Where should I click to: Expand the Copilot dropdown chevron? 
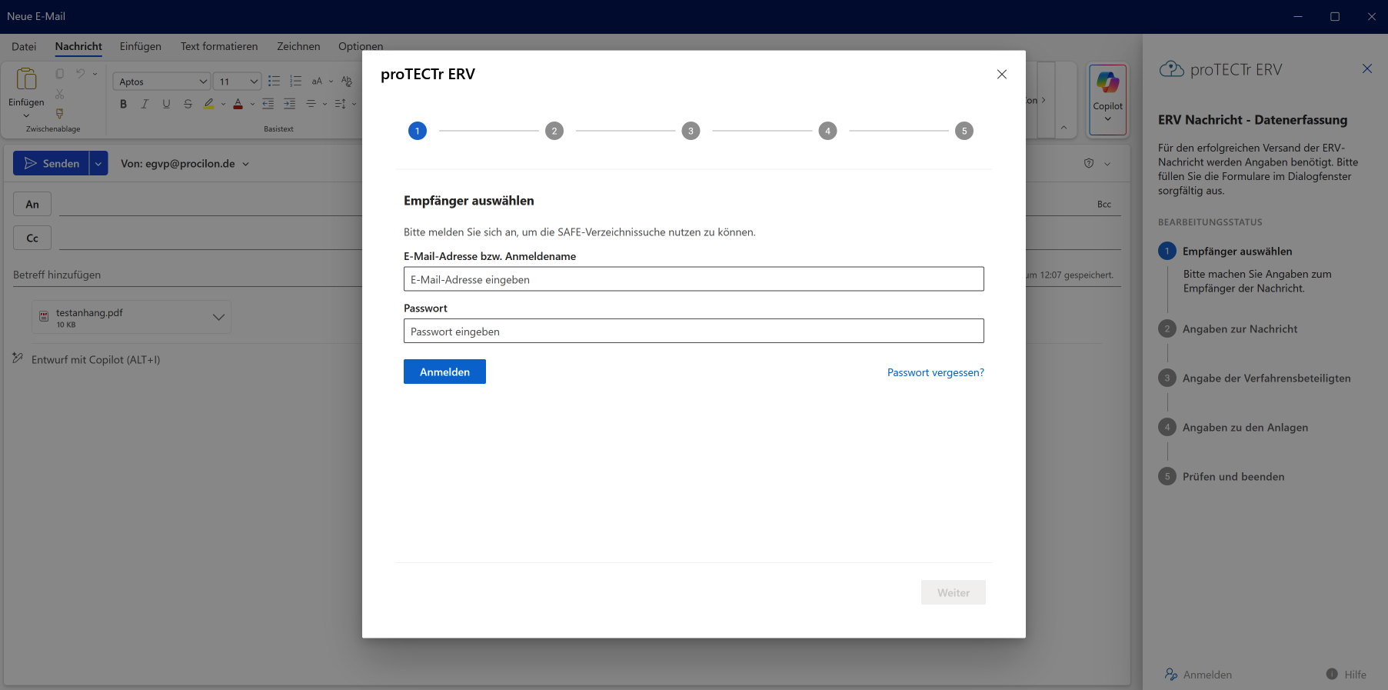point(1108,119)
